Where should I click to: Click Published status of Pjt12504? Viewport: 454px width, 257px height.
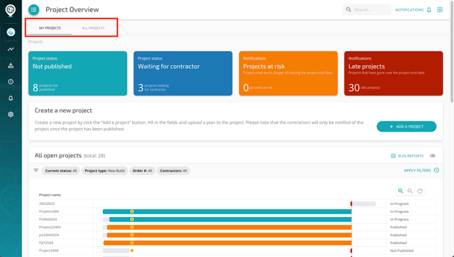point(398,243)
